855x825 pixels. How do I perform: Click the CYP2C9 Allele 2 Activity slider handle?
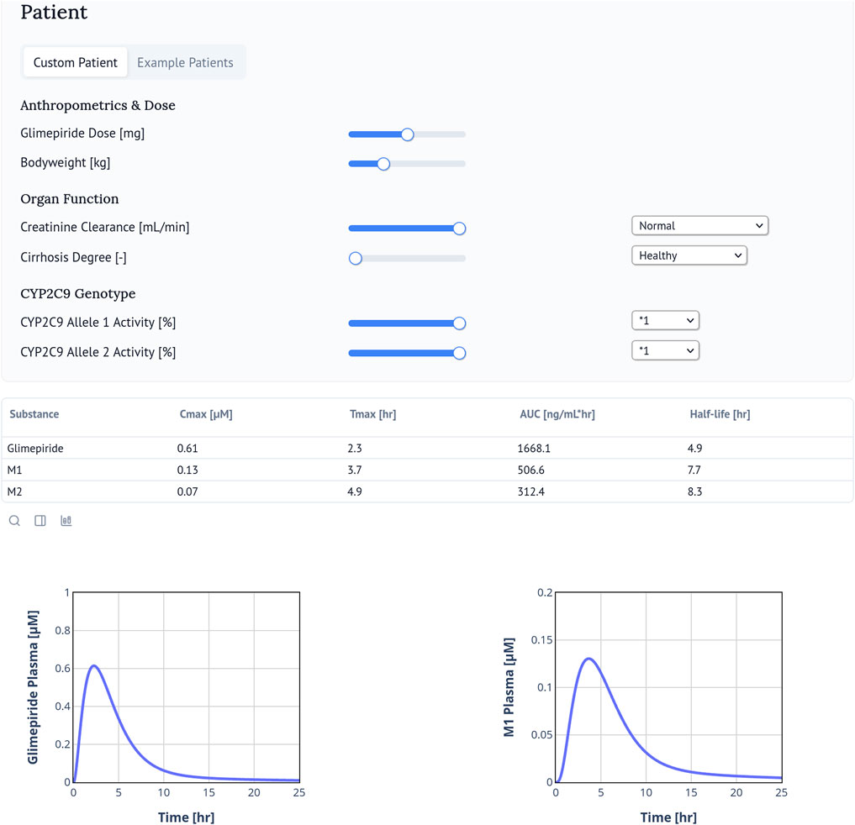click(x=459, y=353)
